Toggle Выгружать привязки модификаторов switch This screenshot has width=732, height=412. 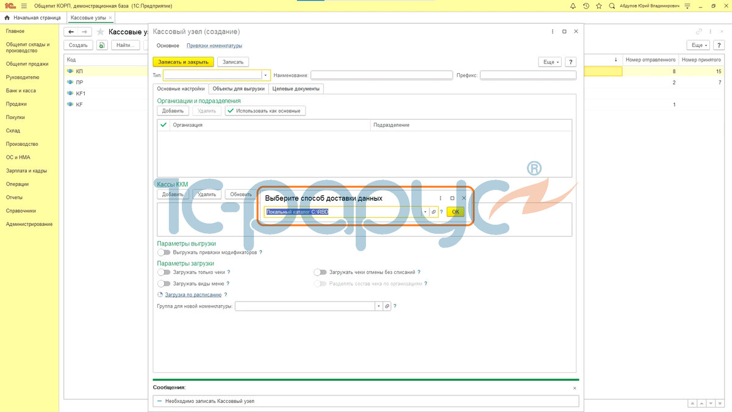pyautogui.click(x=163, y=252)
